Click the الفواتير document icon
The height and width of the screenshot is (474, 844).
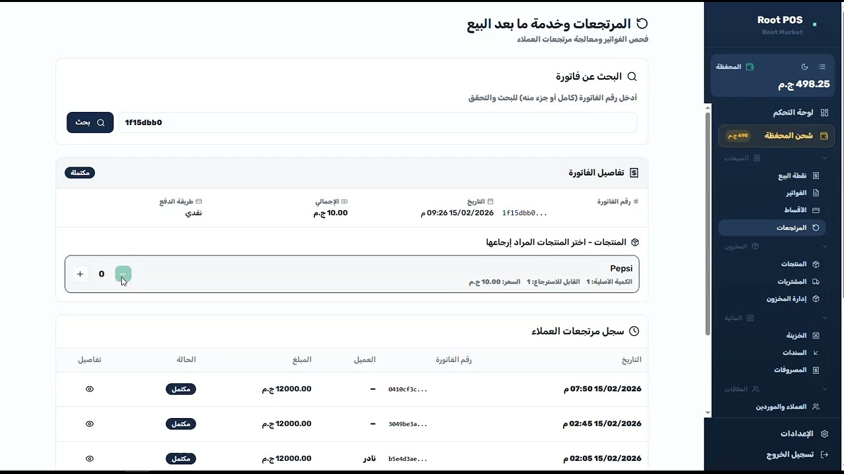(816, 193)
